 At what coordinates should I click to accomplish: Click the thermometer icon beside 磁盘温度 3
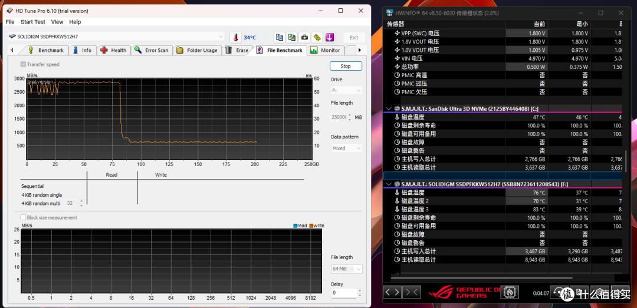point(397,210)
